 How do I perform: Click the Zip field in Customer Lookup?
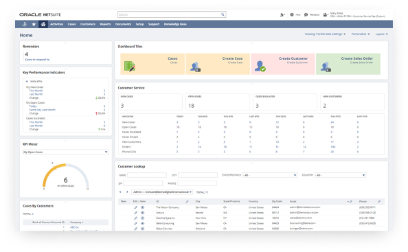click(143, 183)
